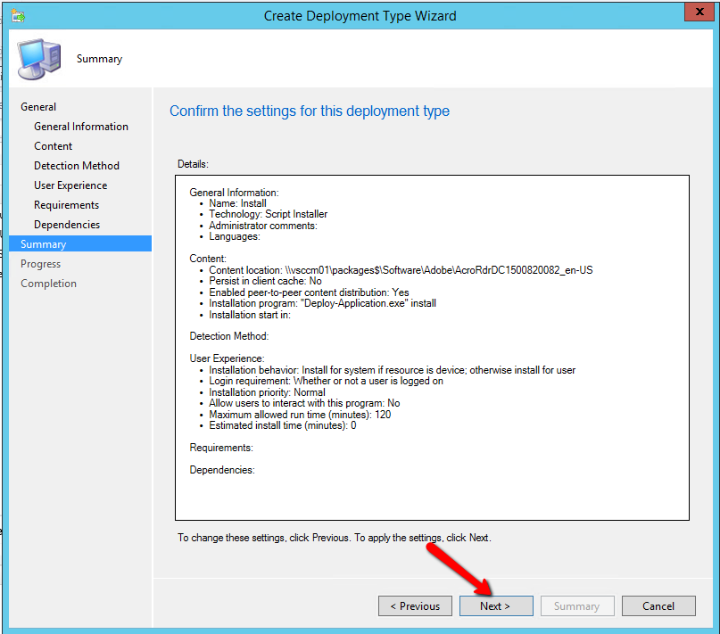Click the Create Deployment Type Wizard title bar

(x=360, y=15)
